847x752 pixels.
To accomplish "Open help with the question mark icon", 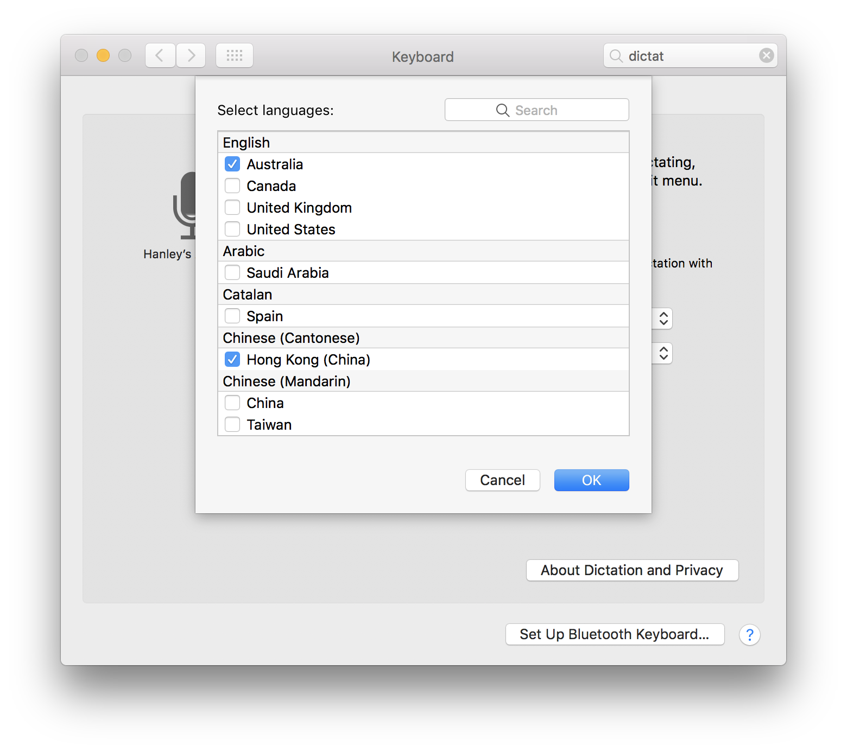I will 750,635.
